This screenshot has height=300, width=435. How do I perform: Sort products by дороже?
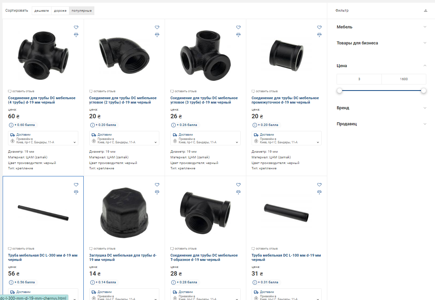pos(60,11)
